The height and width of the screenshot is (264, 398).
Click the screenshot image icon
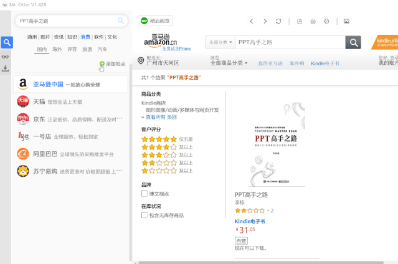pyautogui.click(x=346, y=21)
